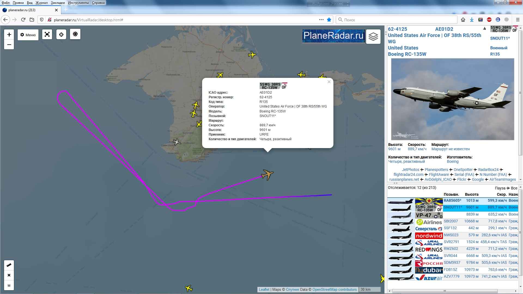Click the detail panel vertical scrollbar
Screen dimensions: 523x294
520,93
